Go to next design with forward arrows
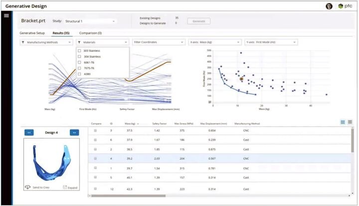This screenshot has height=206, width=359. point(74,132)
